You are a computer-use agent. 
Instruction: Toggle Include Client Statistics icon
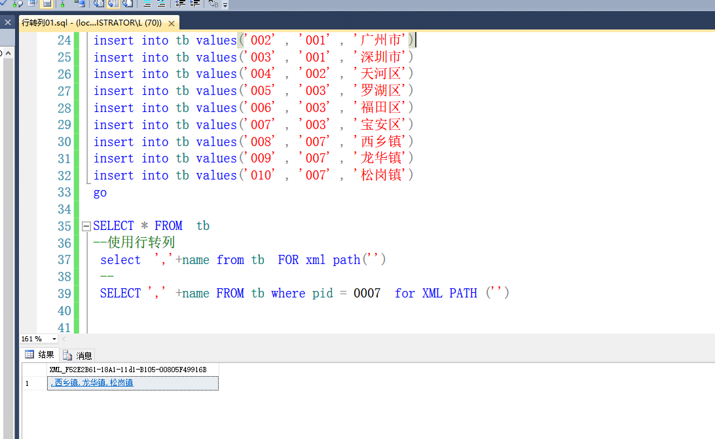(x=80, y=3)
